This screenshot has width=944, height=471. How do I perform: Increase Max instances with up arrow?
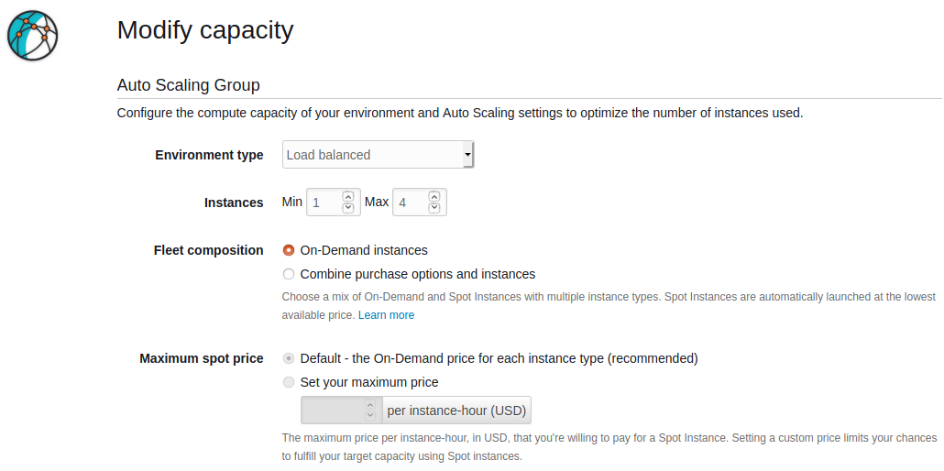coord(434,196)
